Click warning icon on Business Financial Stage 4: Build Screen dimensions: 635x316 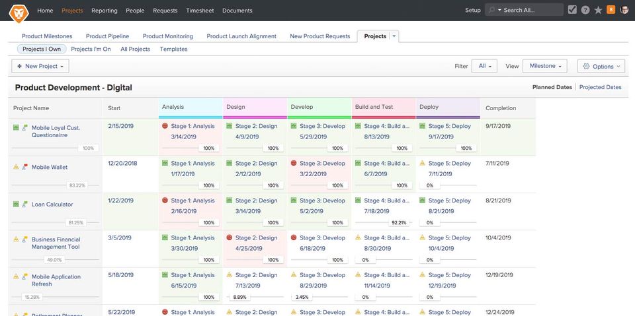[358, 237]
